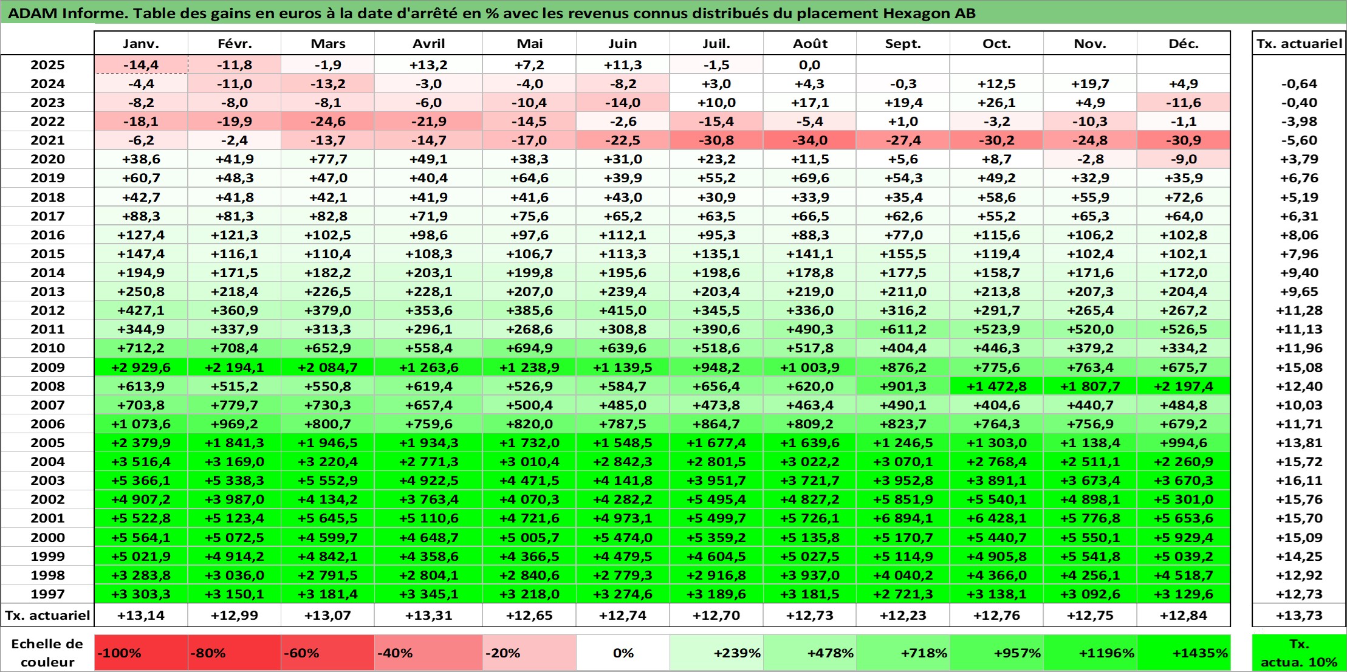Click the -60% color scale swatch
This screenshot has height=672, width=1347.
click(327, 653)
